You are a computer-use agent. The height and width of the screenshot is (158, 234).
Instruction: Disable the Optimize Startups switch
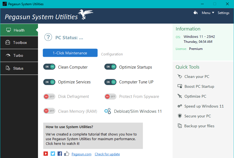[x=110, y=67]
